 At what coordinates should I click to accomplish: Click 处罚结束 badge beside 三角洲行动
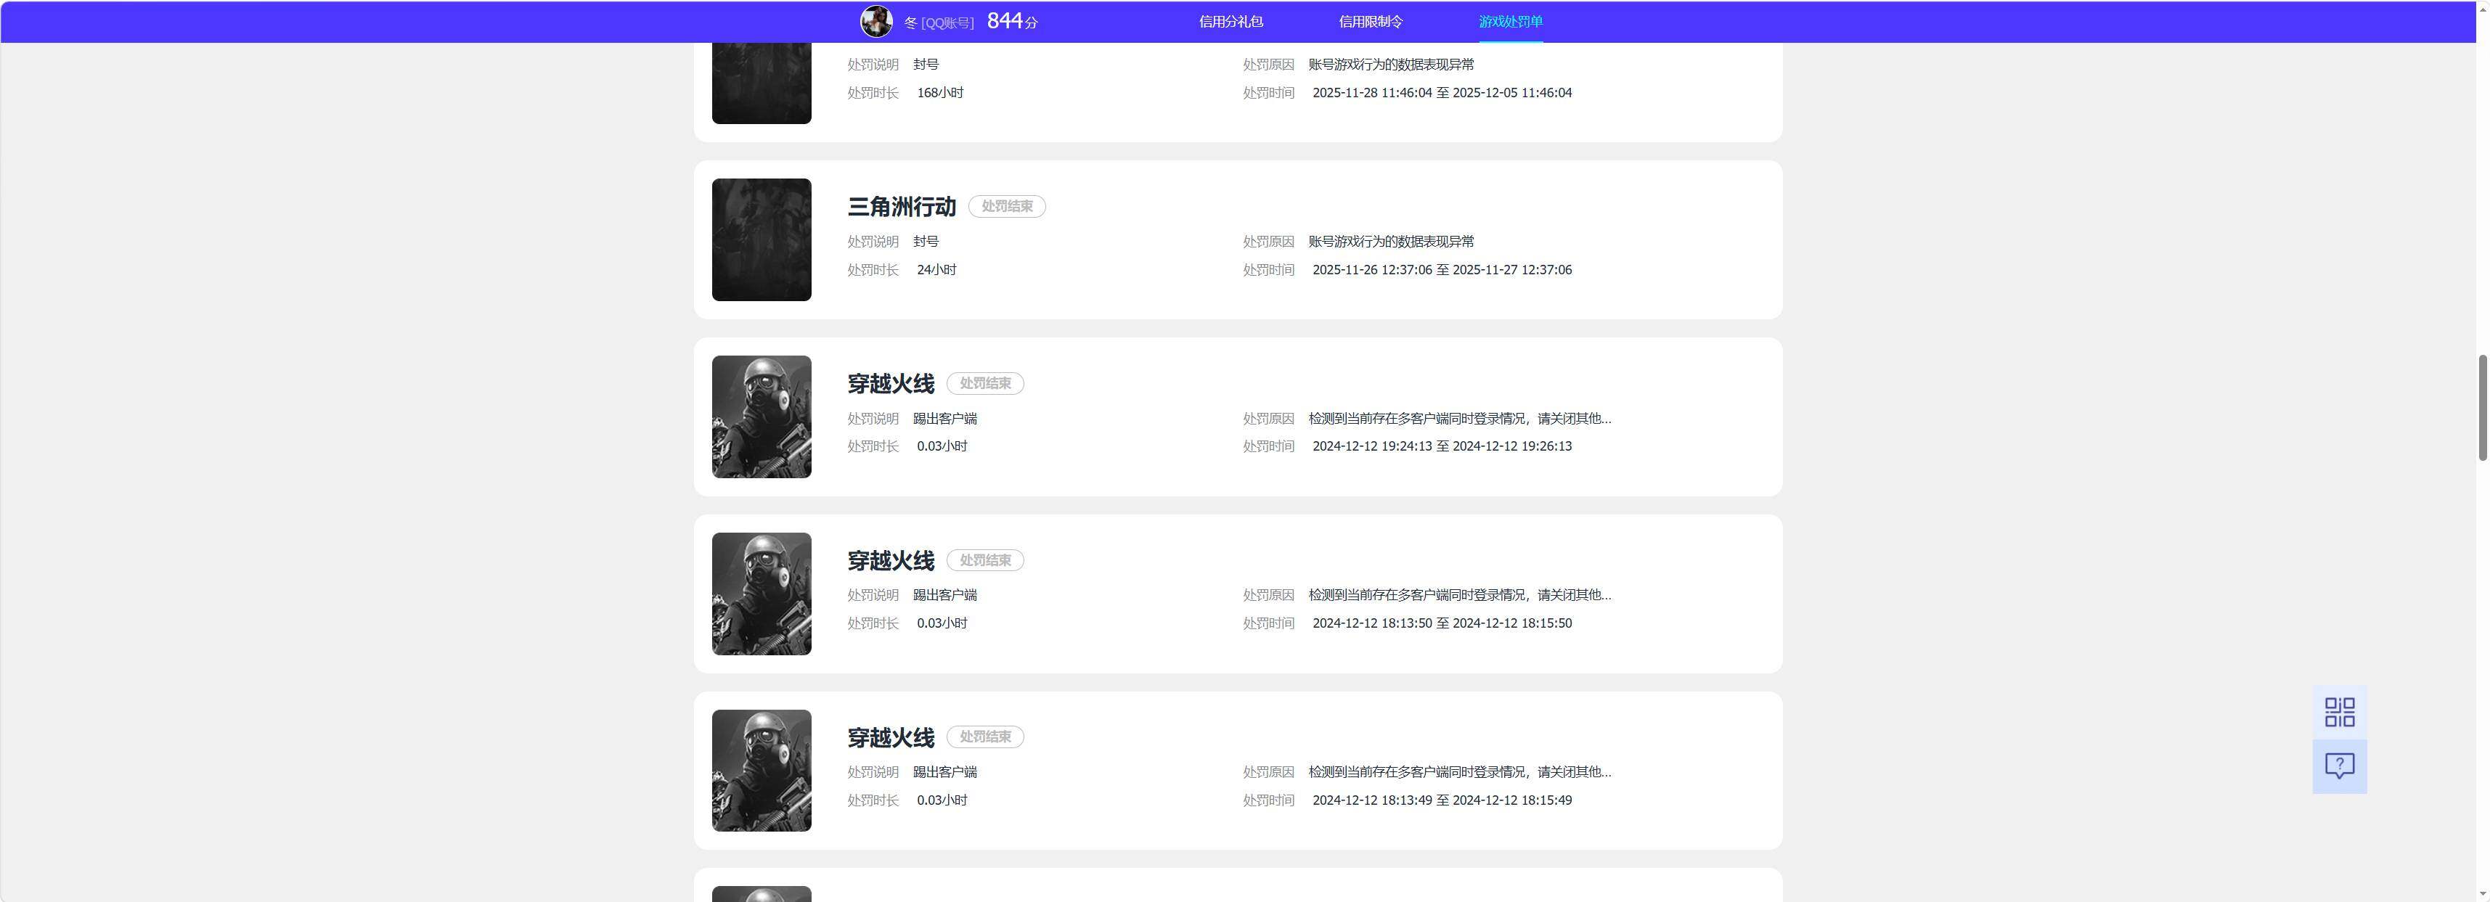[x=1006, y=207]
